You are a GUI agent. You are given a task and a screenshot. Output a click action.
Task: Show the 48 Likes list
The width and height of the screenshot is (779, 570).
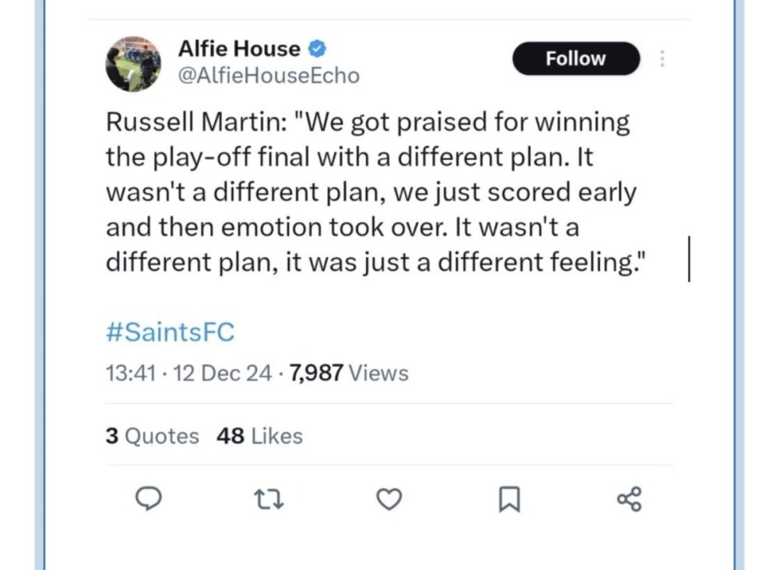(259, 436)
